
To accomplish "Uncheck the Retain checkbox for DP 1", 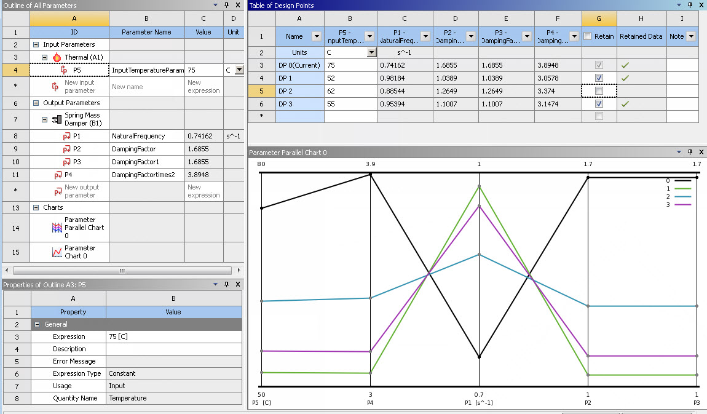I will point(599,78).
